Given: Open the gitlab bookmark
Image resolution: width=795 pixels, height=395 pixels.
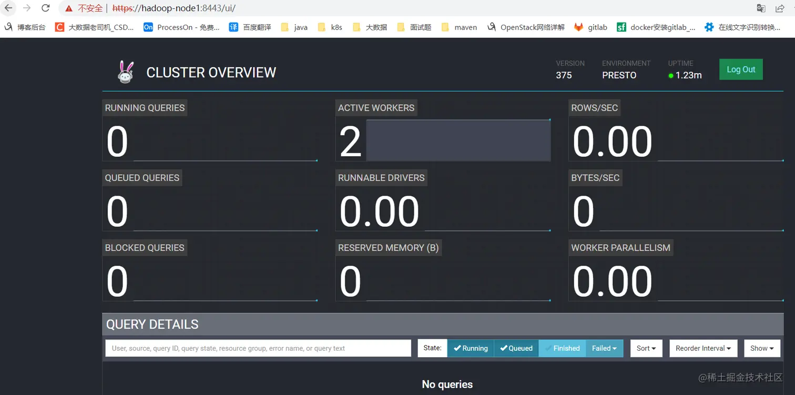Looking at the screenshot, I should [x=590, y=27].
